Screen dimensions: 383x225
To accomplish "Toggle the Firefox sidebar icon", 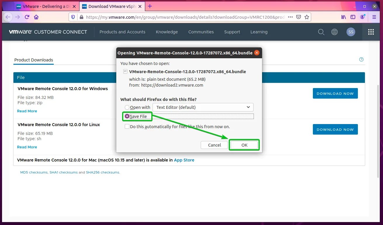I will pos(353,17).
